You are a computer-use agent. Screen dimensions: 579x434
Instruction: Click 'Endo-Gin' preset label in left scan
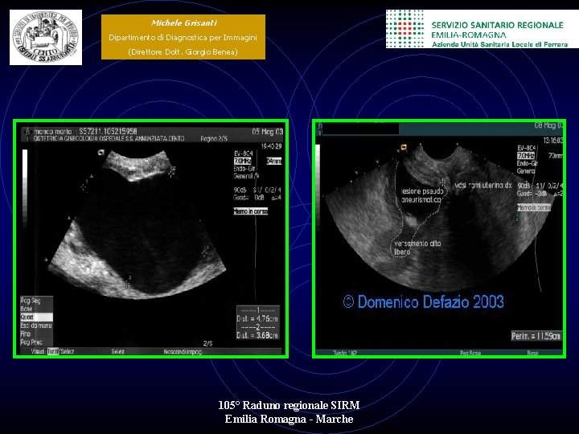click(x=244, y=169)
